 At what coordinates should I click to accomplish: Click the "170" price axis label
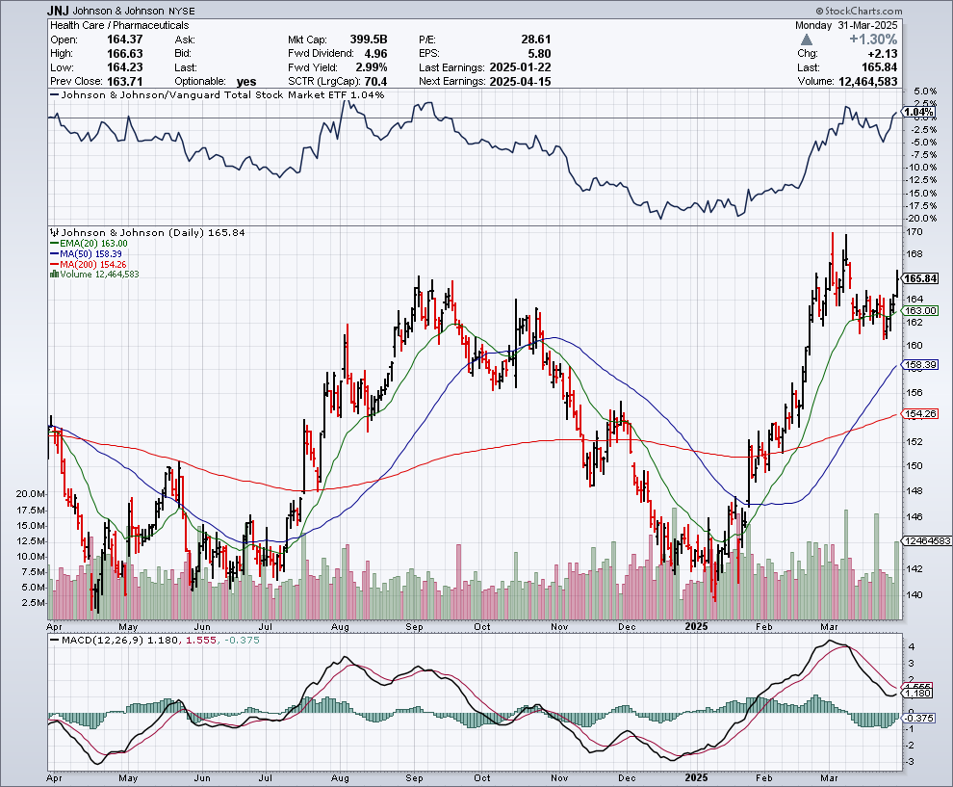click(x=914, y=232)
